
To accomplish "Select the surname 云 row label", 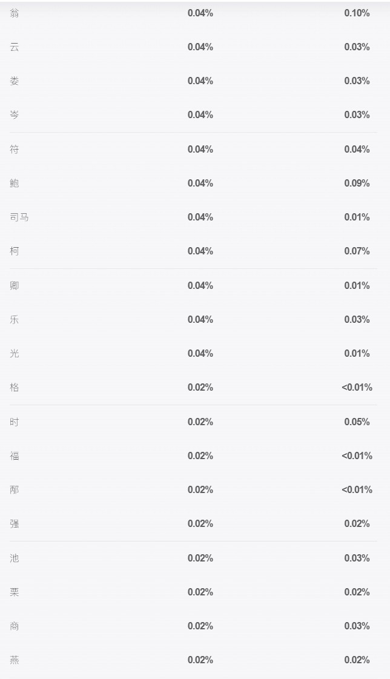I will click(x=15, y=47).
